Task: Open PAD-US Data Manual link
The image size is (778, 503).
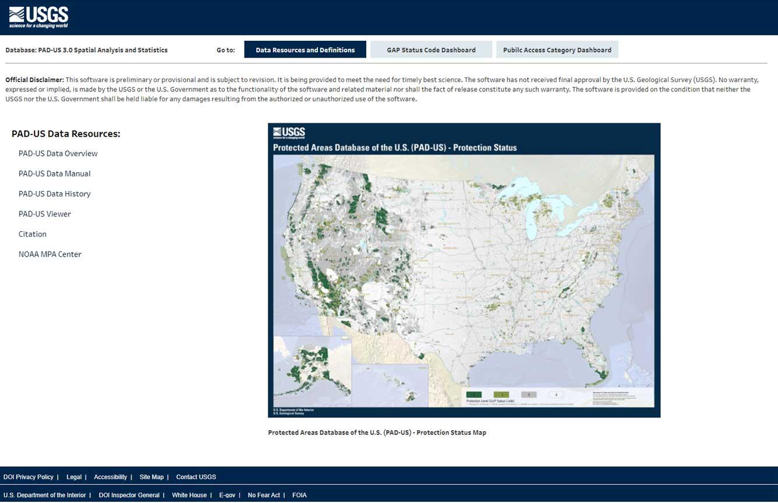Action: tap(55, 173)
